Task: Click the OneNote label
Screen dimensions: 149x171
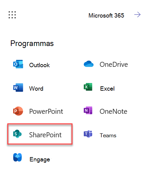Action: coord(114,111)
